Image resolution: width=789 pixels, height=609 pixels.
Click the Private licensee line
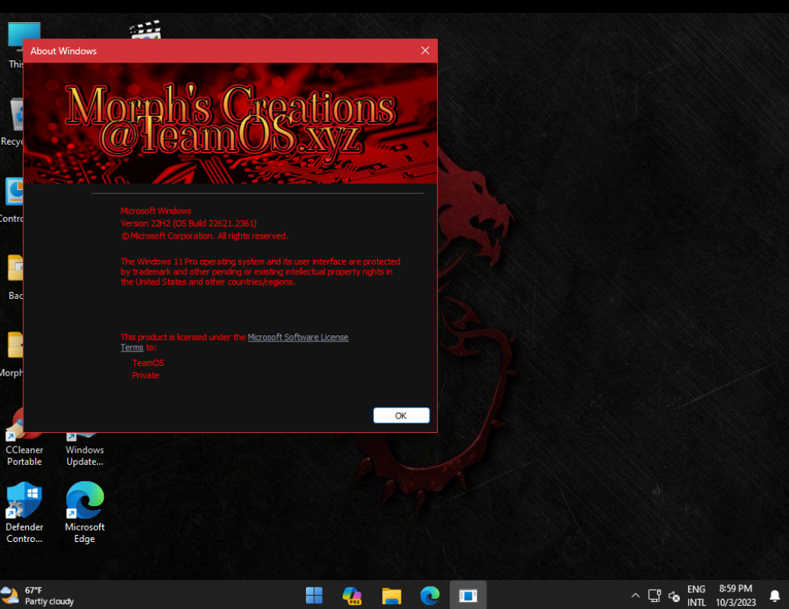(146, 375)
